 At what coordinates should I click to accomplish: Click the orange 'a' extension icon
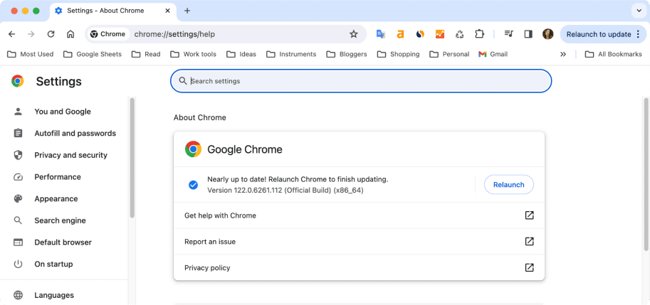coord(400,34)
